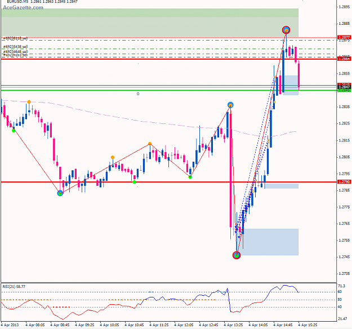Click the 1.2835 price axis value
The height and width of the screenshot is (329, 352).
click(344, 107)
